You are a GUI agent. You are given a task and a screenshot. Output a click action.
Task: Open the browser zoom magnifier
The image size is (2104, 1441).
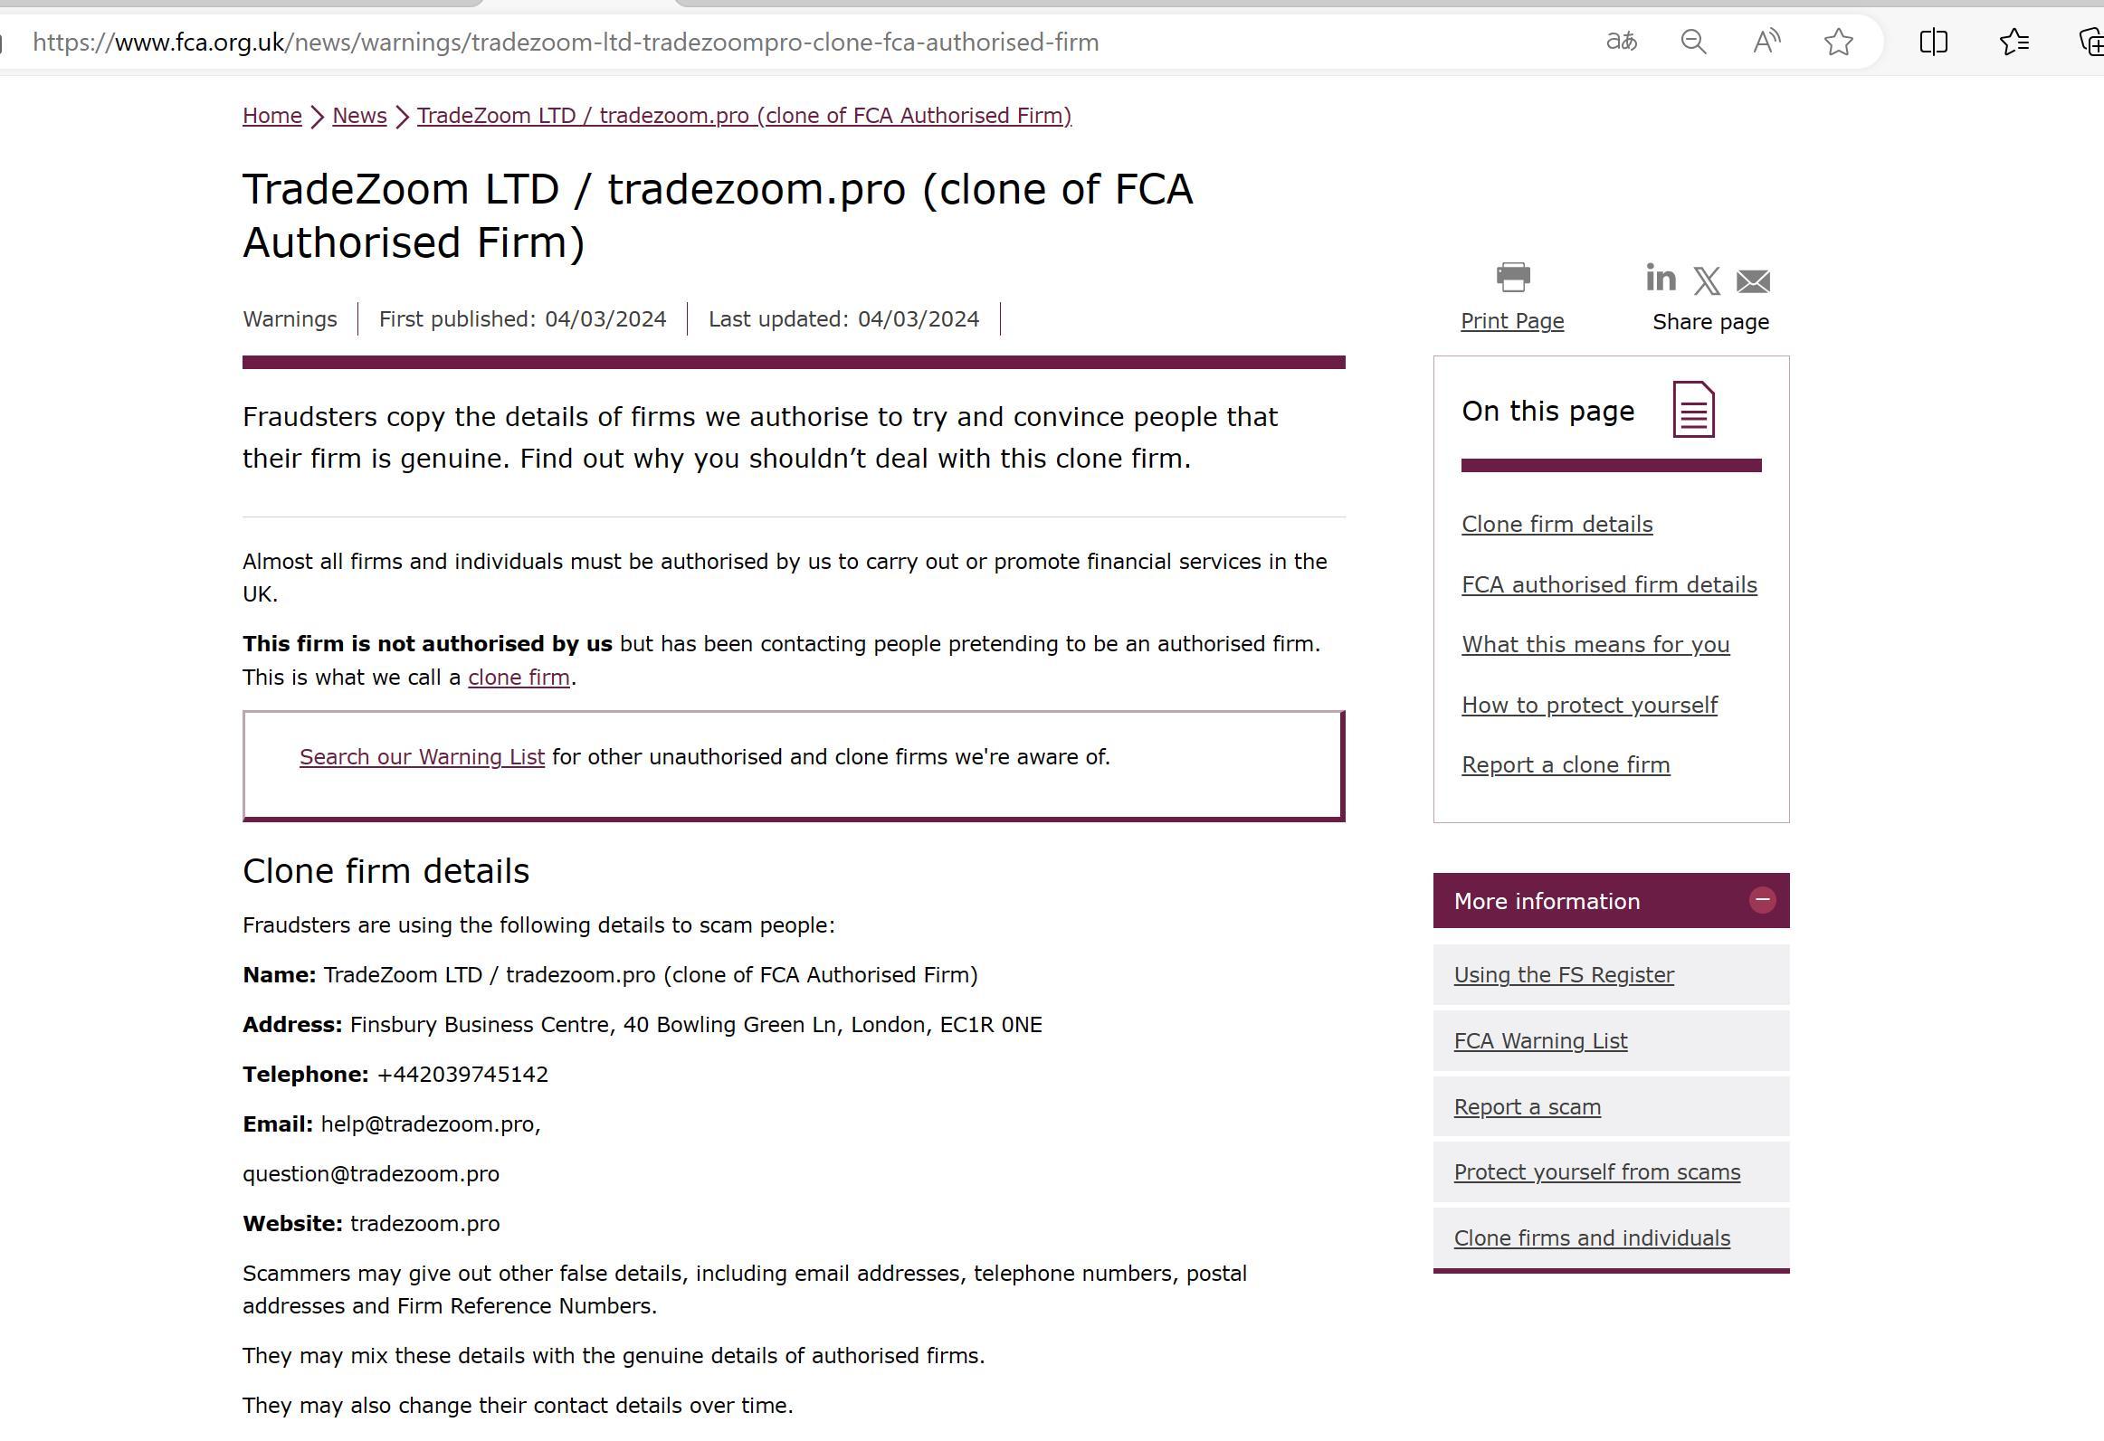click(x=1693, y=42)
